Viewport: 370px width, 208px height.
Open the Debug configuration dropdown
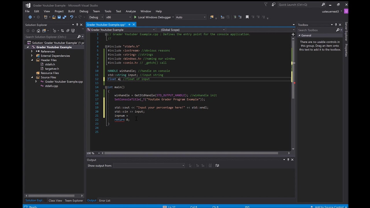tap(95, 17)
